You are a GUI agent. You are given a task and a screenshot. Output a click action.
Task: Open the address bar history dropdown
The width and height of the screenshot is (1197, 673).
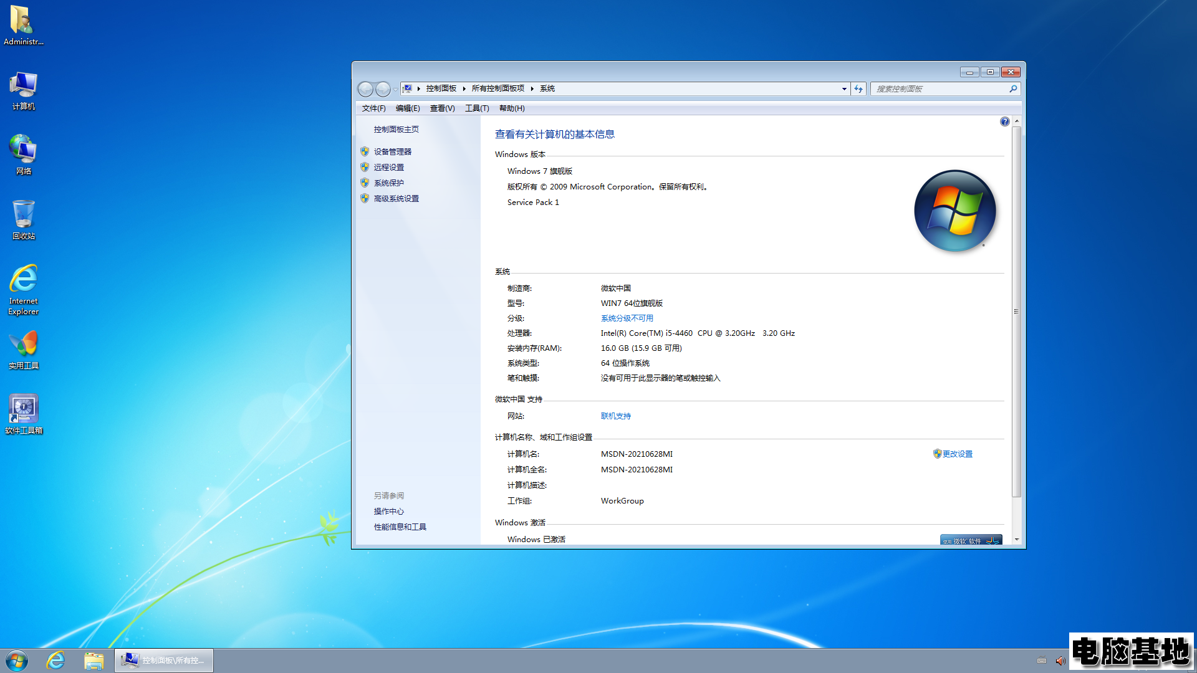pos(844,88)
